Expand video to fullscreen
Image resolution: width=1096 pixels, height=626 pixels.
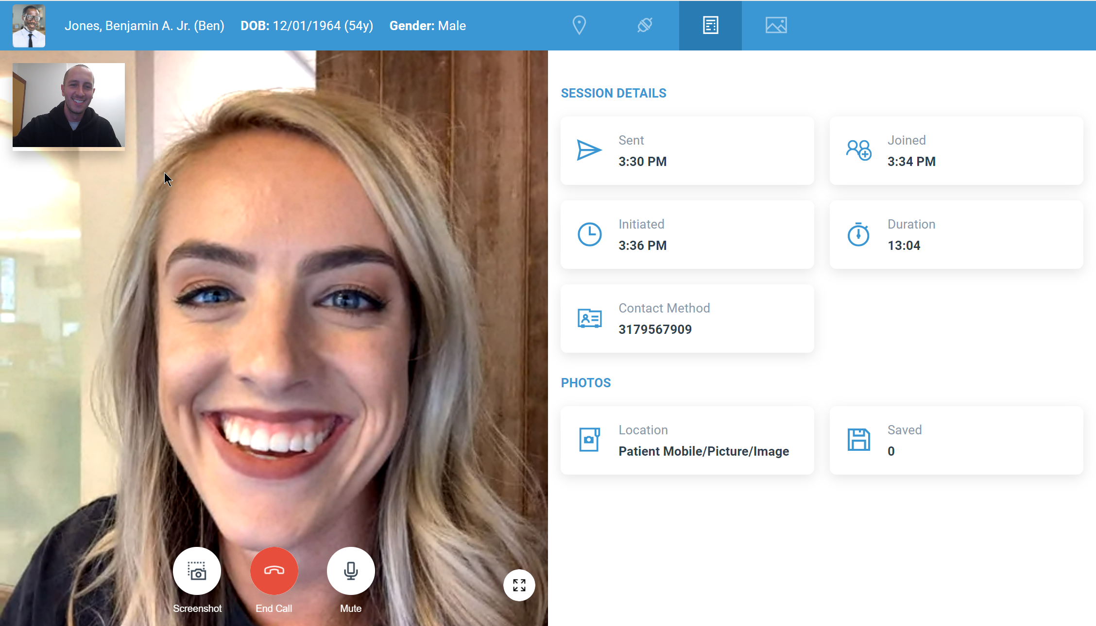[x=519, y=585]
